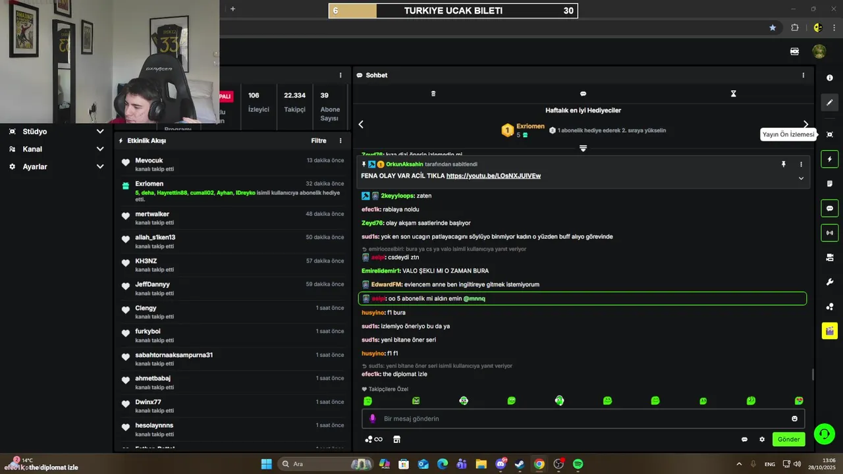Click the message input field

coord(583,419)
